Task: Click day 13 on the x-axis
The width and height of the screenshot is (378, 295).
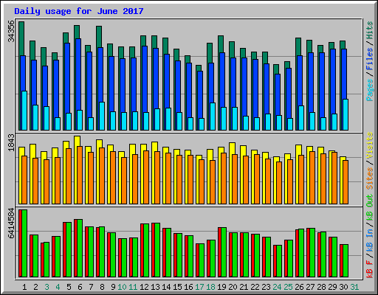Action: click(x=155, y=287)
